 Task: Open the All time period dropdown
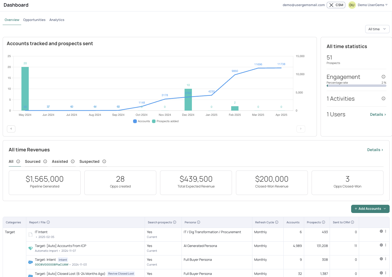pos(377,29)
